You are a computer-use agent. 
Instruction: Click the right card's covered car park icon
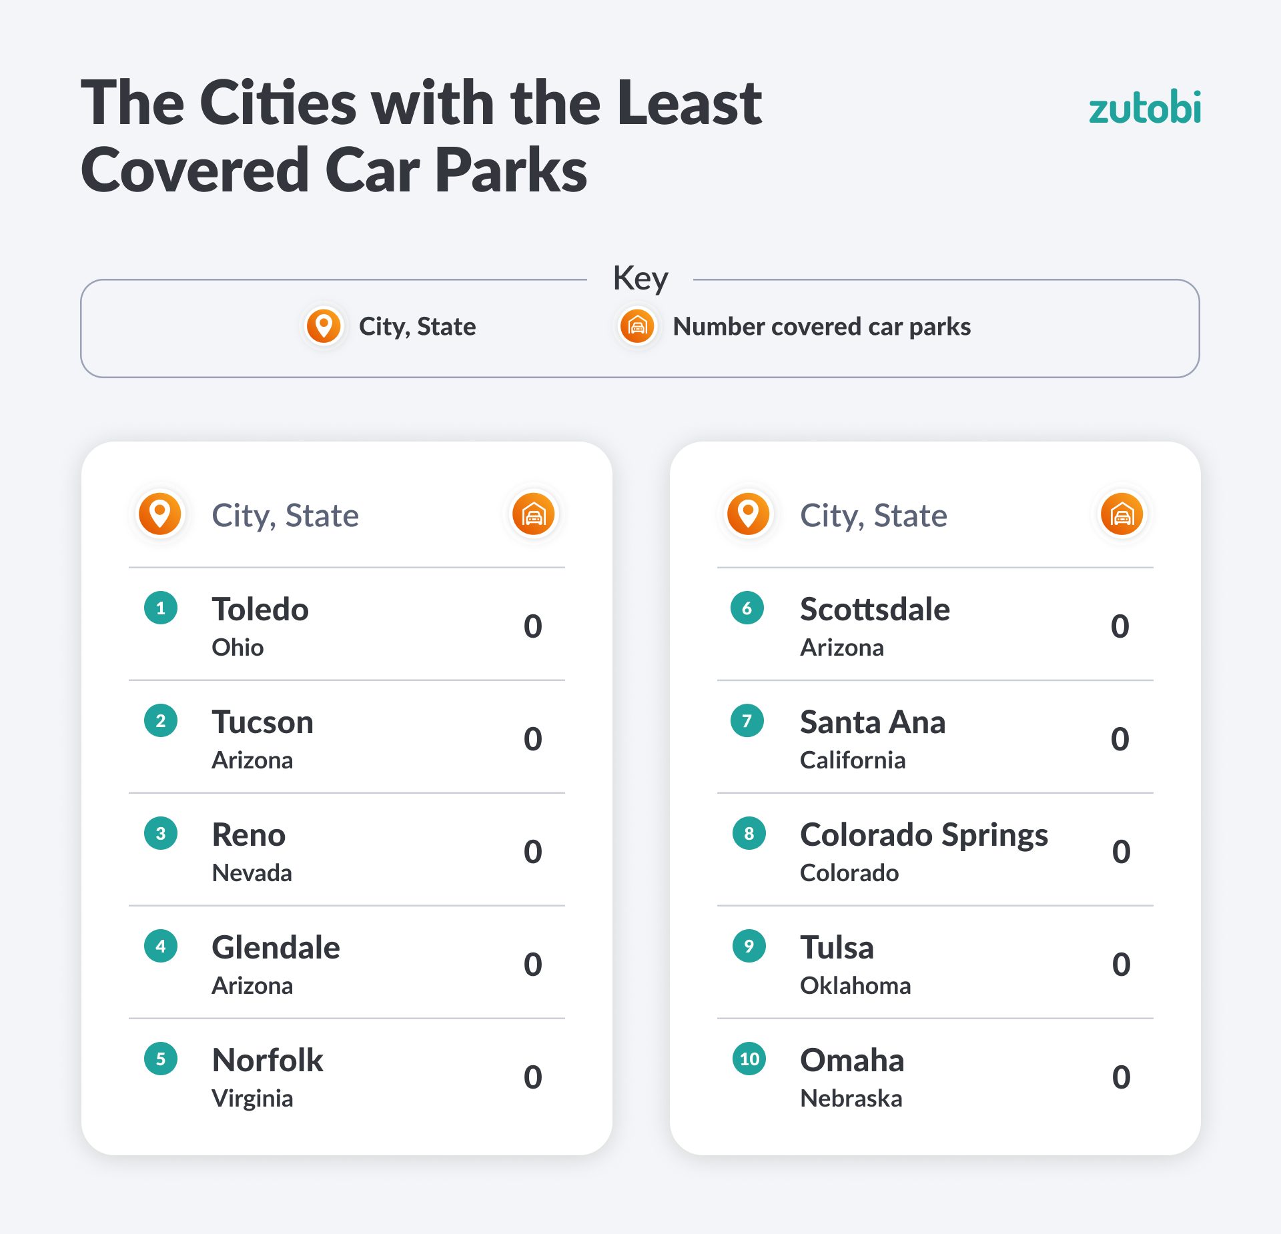click(x=1122, y=514)
